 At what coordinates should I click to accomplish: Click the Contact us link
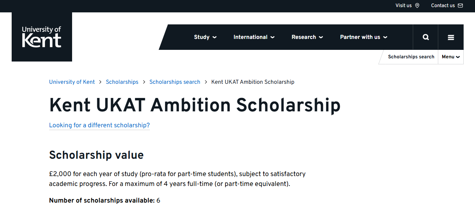pos(443,6)
